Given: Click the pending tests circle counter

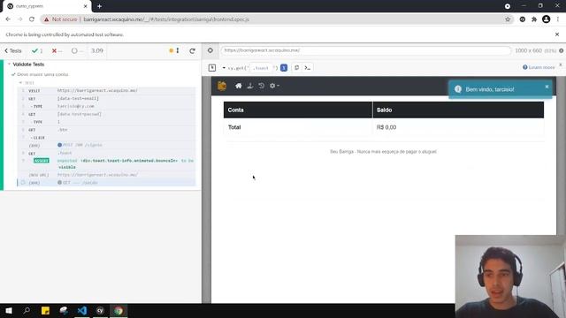Looking at the screenshot, I should (77, 51).
